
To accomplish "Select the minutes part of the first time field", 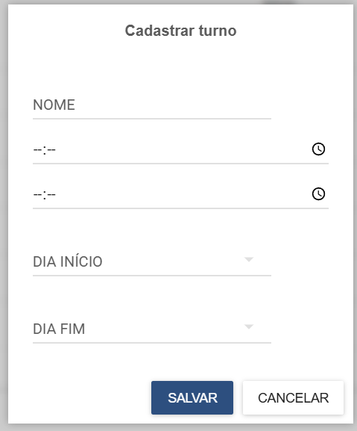I will (51, 150).
